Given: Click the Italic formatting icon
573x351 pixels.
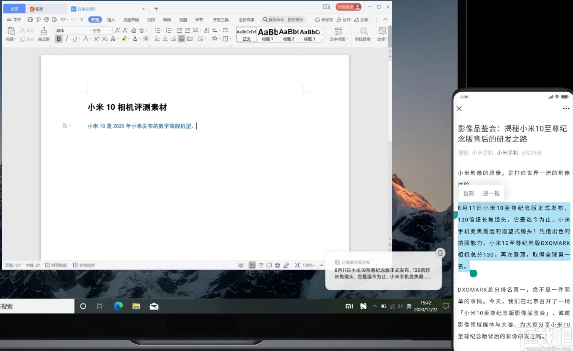Looking at the screenshot, I should [67, 39].
